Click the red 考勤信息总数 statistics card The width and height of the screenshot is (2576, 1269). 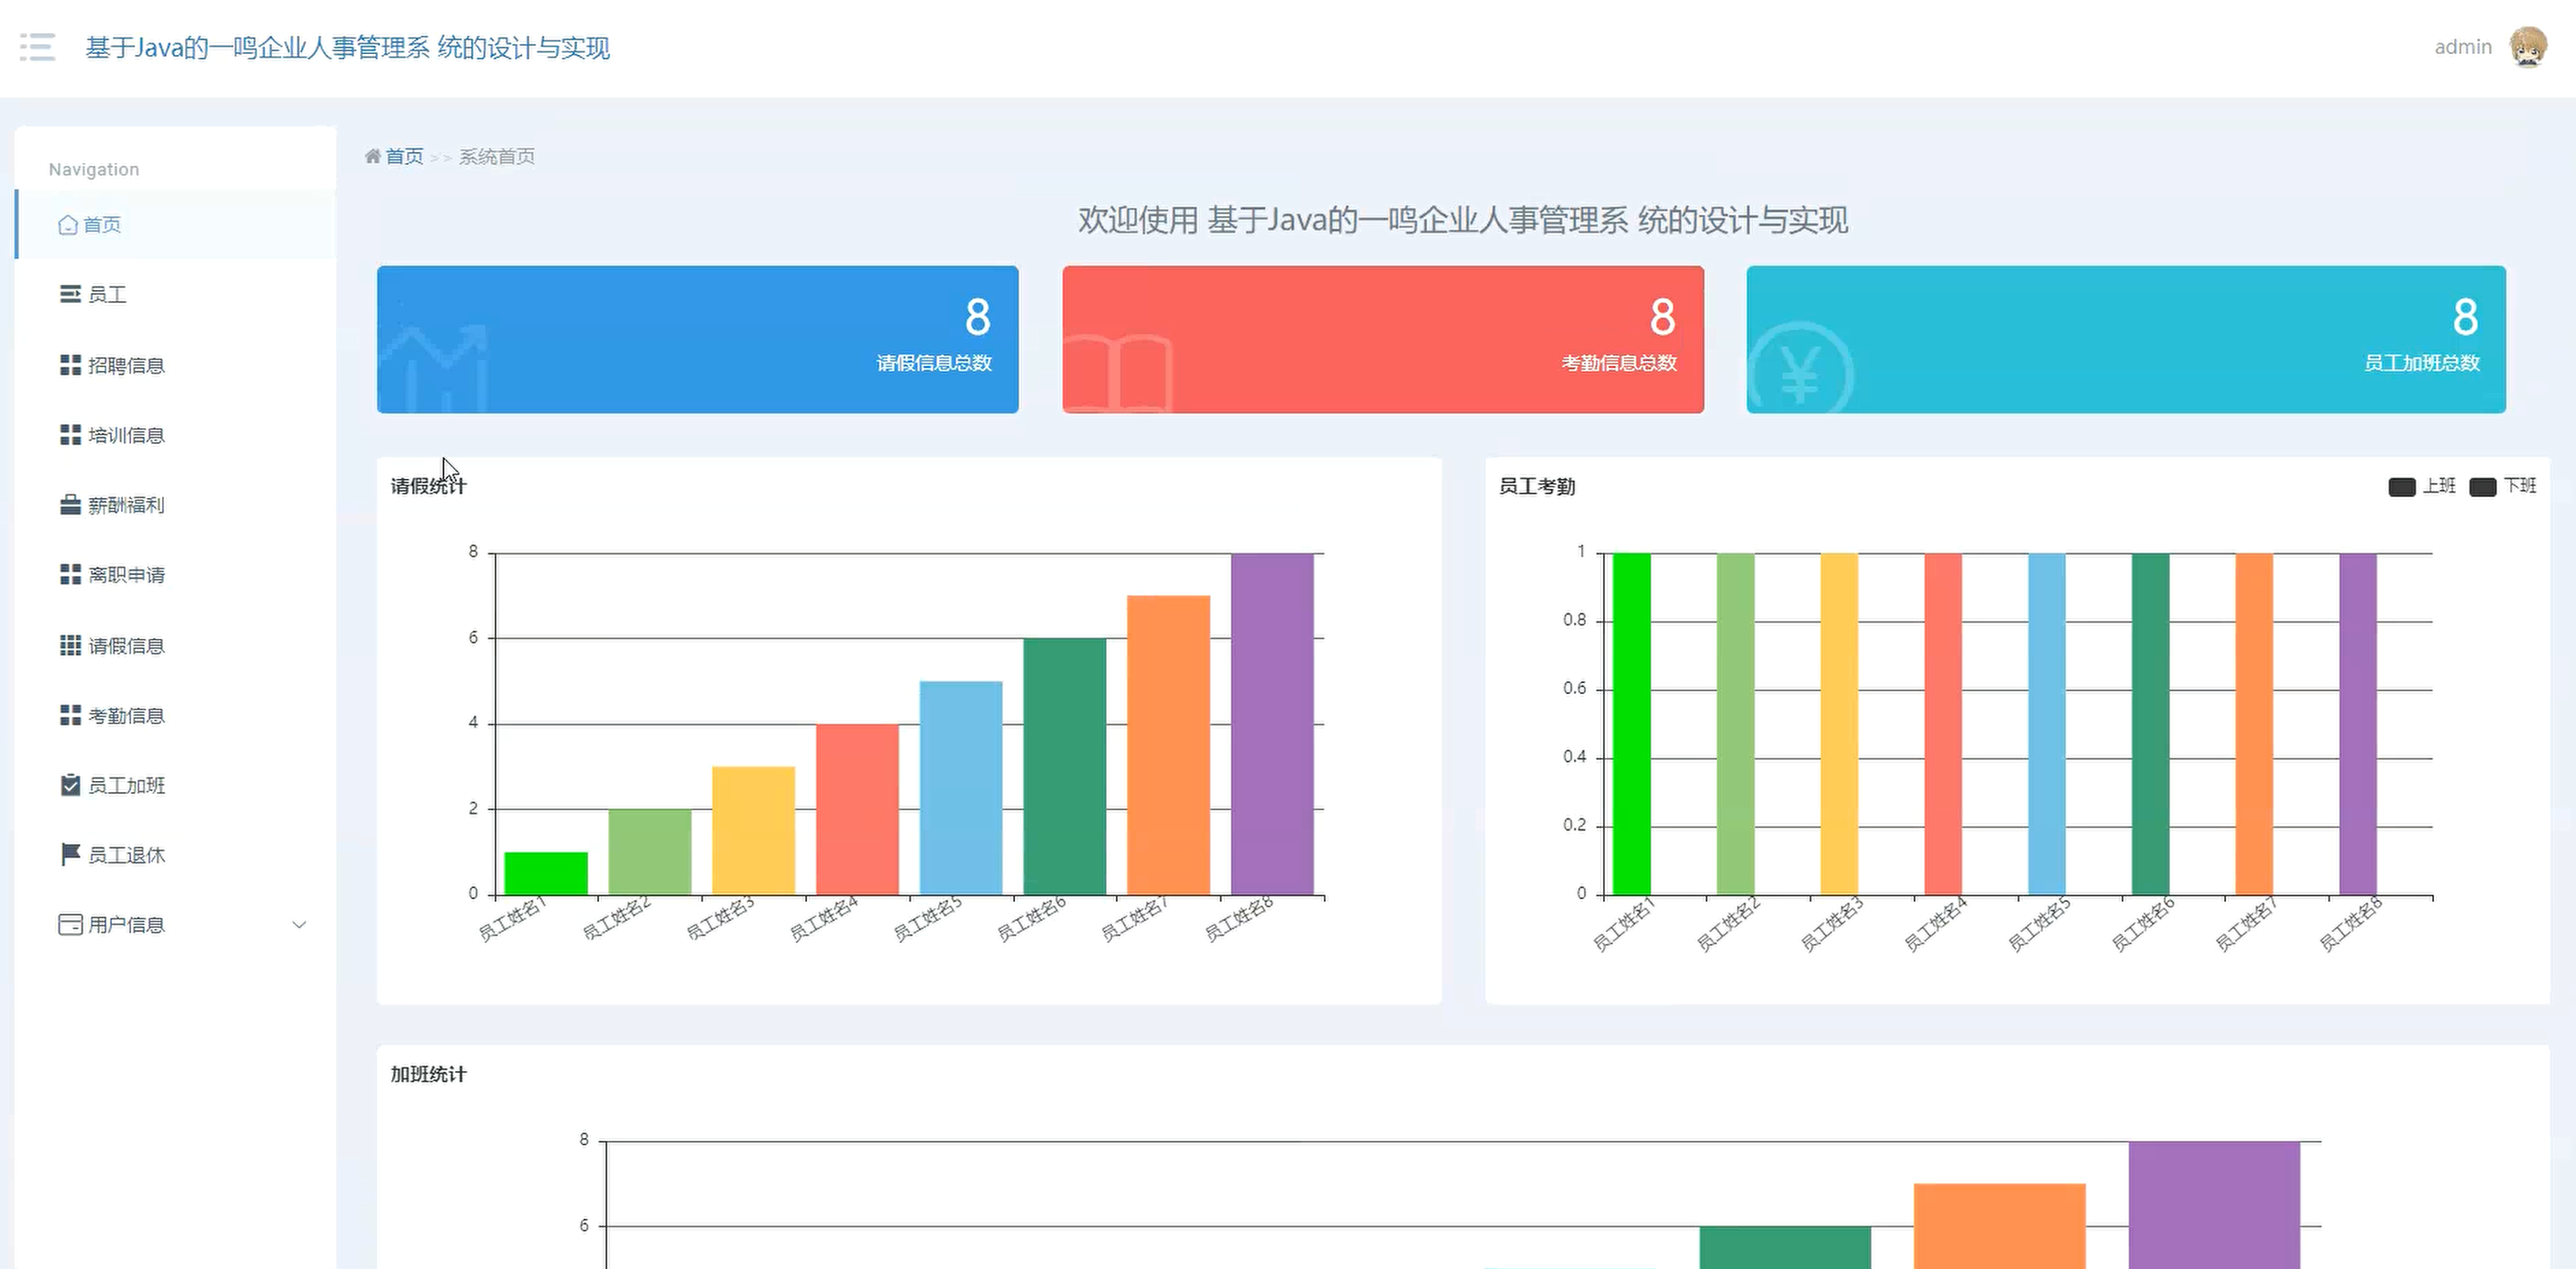tap(1382, 339)
